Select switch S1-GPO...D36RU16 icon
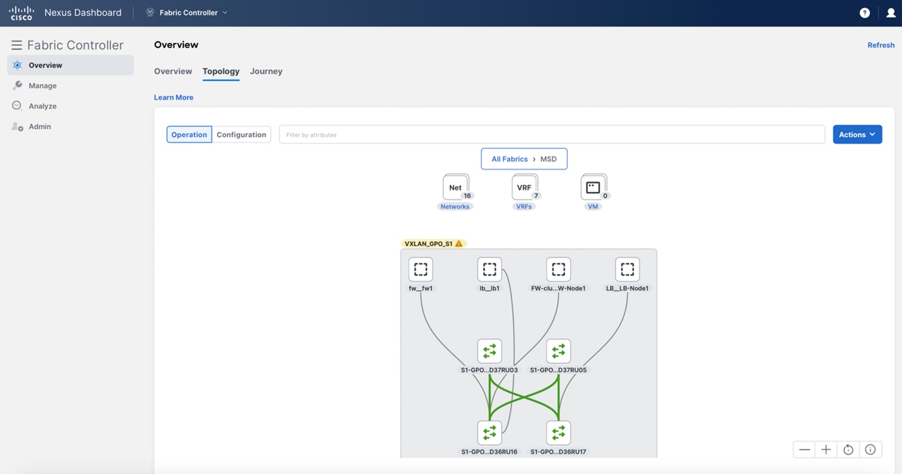Image resolution: width=902 pixels, height=474 pixels. coord(489,433)
